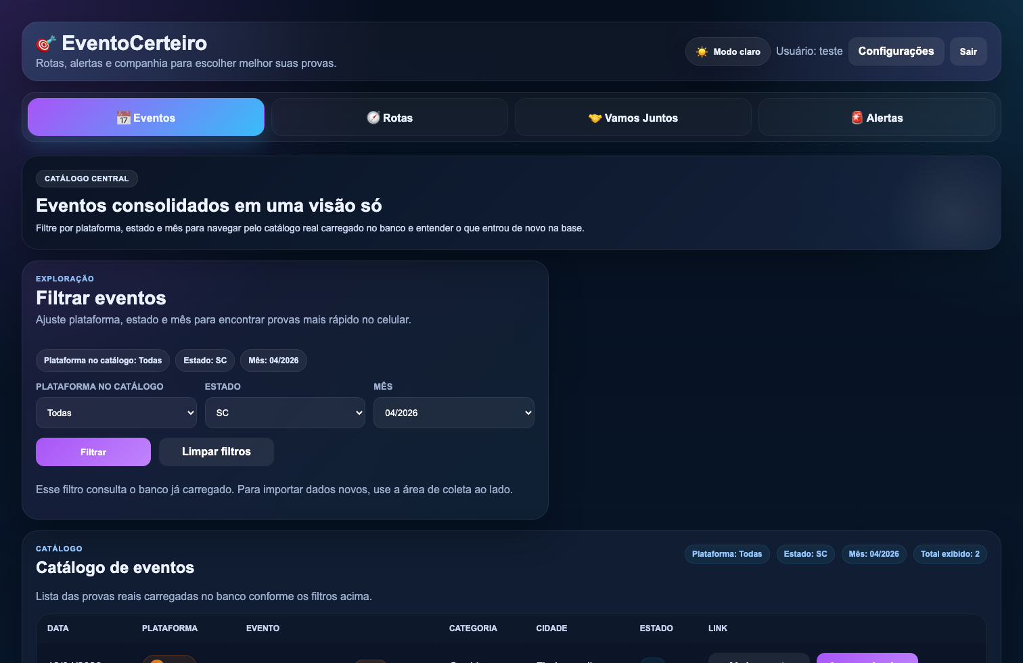Click the sun icon inside Modo claro button
1023x663 pixels.
click(703, 51)
